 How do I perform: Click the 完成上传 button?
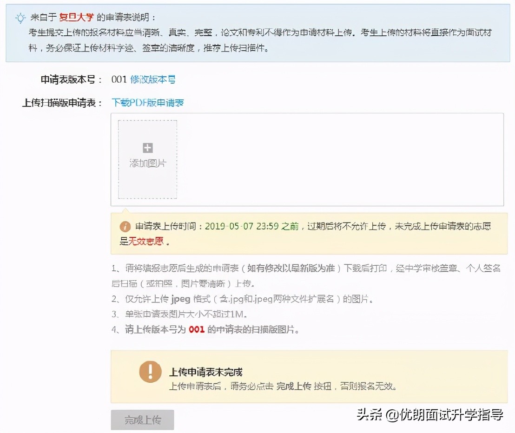pyautogui.click(x=142, y=420)
